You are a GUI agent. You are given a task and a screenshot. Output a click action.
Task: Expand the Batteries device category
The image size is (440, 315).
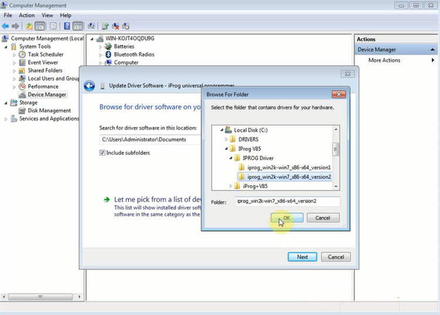100,47
